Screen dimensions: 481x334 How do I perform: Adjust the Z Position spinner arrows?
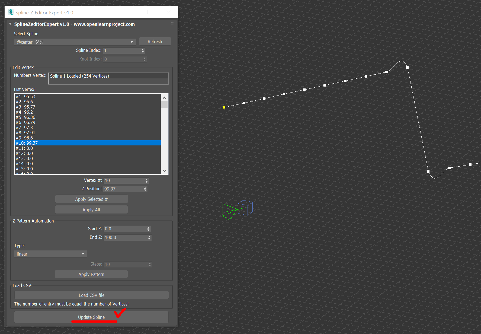145,189
